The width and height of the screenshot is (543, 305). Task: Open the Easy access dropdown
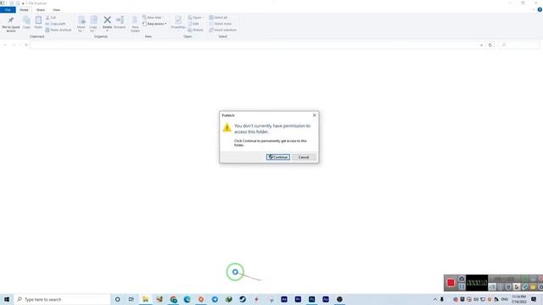pyautogui.click(x=154, y=24)
